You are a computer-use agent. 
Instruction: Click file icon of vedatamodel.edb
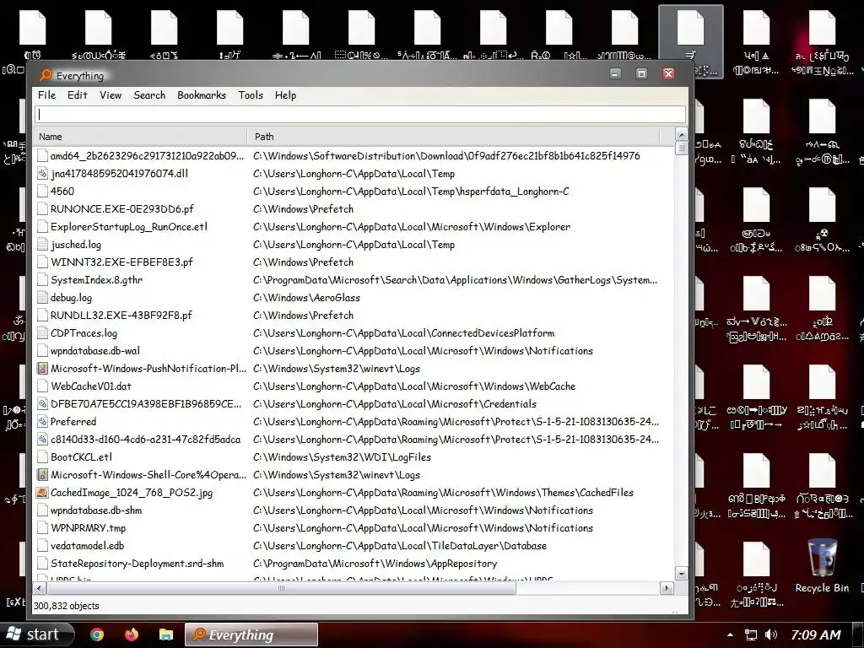tap(42, 546)
